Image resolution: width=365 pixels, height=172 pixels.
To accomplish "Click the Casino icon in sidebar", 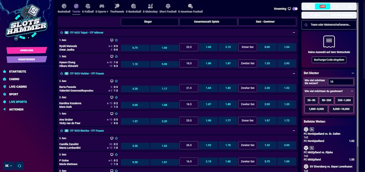I will point(5,79).
